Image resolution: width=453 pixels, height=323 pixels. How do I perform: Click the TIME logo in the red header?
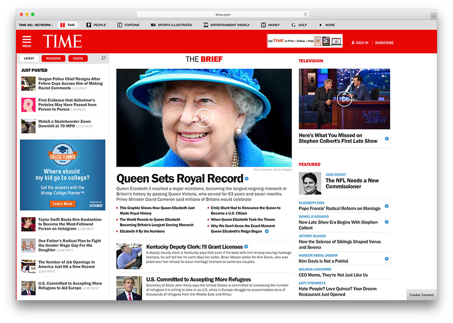[x=63, y=41]
